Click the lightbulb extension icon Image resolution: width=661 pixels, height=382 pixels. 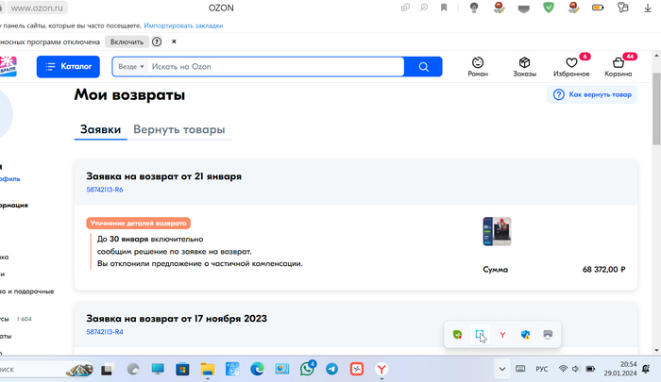(x=474, y=8)
